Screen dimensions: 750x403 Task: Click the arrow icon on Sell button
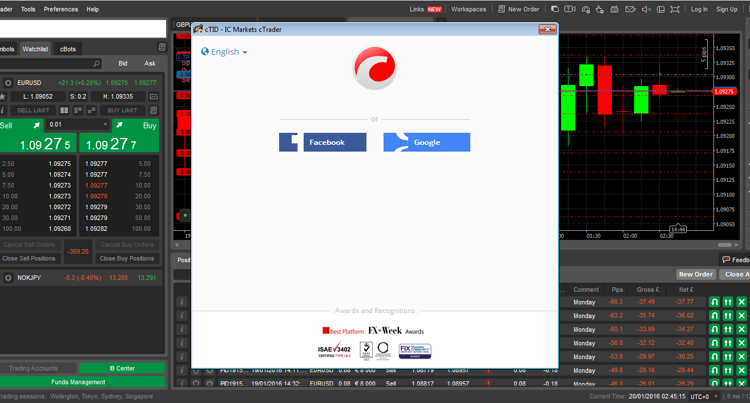tap(37, 125)
